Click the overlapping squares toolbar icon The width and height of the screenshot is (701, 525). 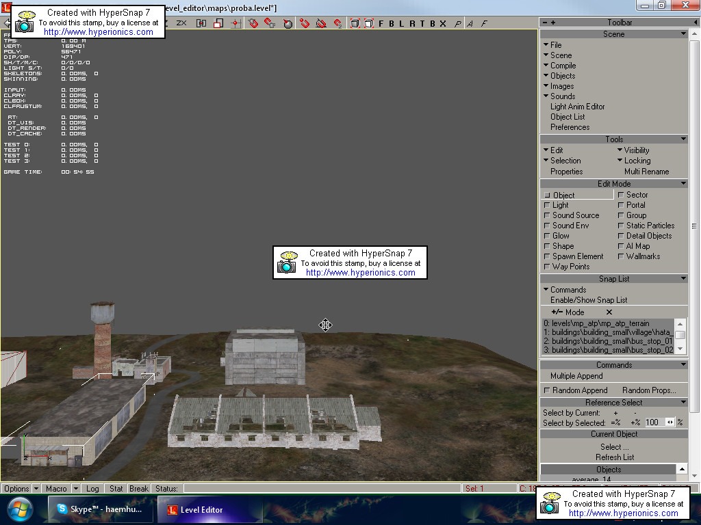(218, 23)
